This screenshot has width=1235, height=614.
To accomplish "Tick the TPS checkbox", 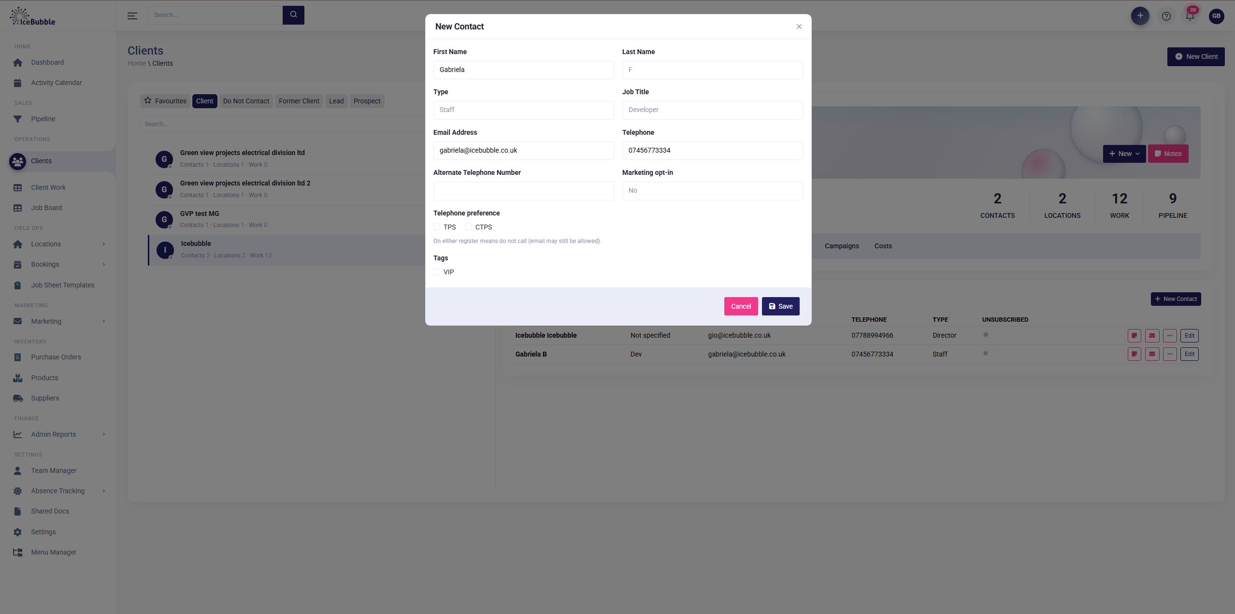I will (x=437, y=227).
